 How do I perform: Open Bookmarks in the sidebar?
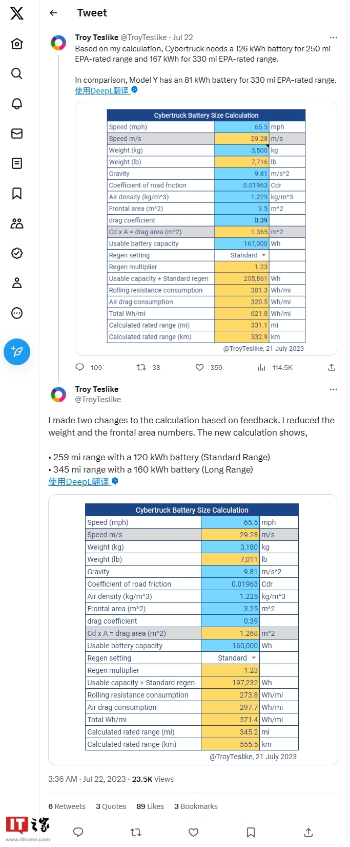coord(17,193)
